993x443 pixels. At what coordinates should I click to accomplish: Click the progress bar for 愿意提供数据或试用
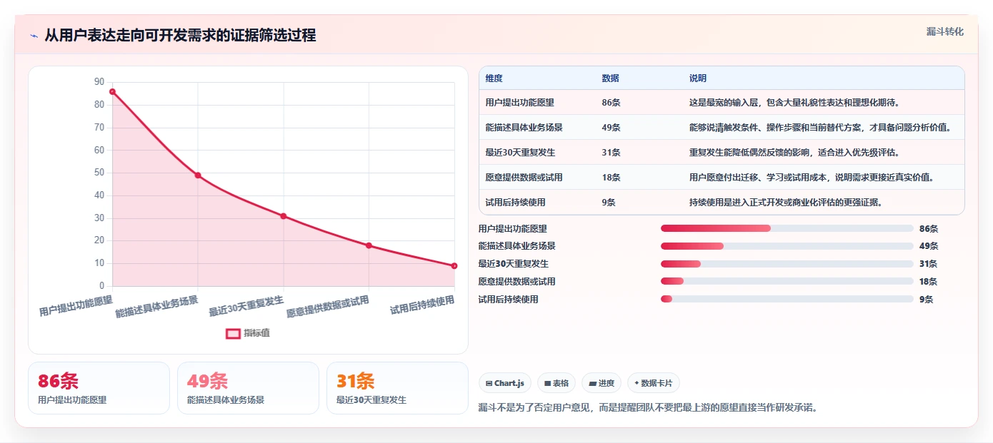pyautogui.click(x=787, y=282)
